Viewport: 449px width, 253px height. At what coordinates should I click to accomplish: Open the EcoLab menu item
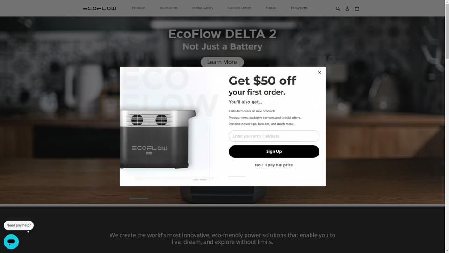click(271, 8)
